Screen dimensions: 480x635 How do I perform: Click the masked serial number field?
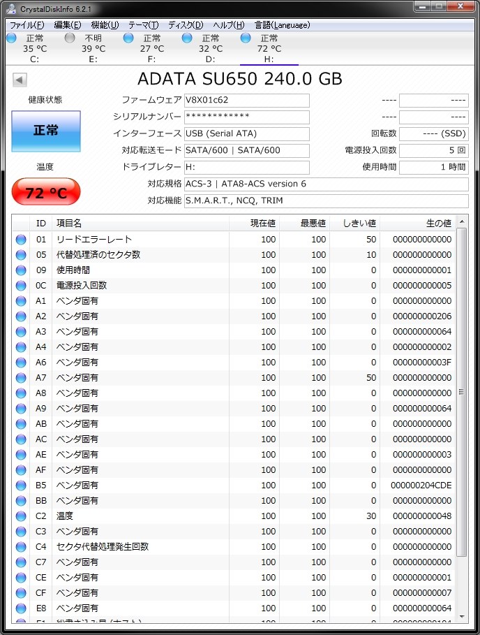tap(247, 117)
